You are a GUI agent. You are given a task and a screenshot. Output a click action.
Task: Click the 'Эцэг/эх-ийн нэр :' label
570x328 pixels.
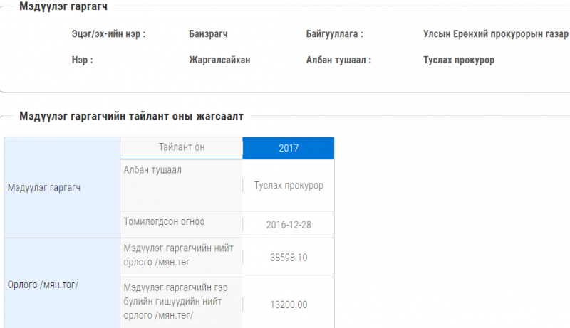(x=108, y=33)
